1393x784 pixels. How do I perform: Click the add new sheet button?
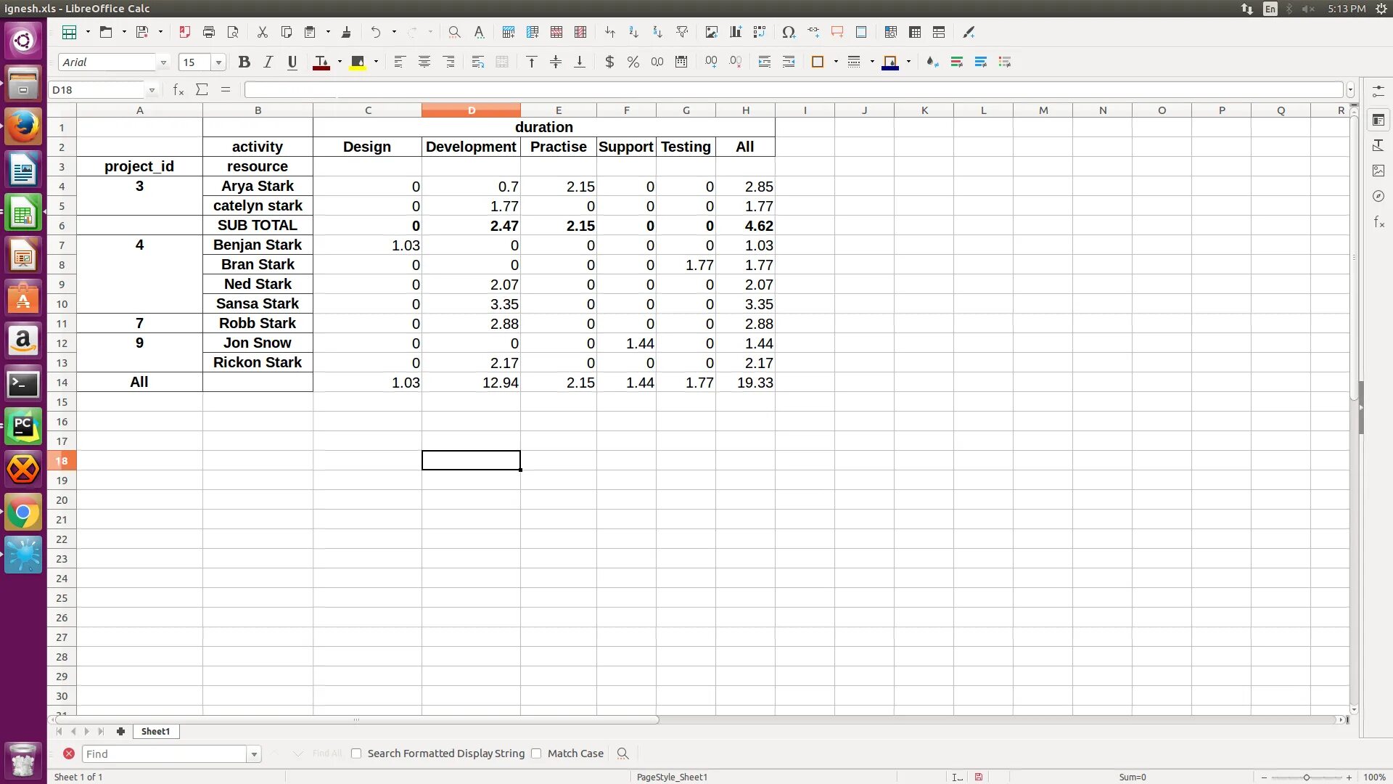(x=120, y=731)
